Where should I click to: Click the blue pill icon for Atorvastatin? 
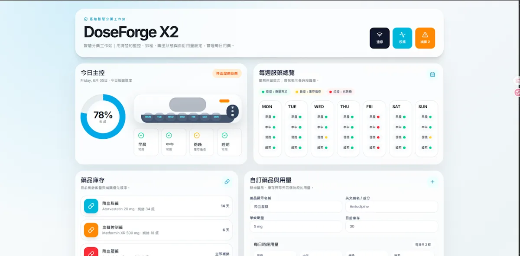click(91, 206)
